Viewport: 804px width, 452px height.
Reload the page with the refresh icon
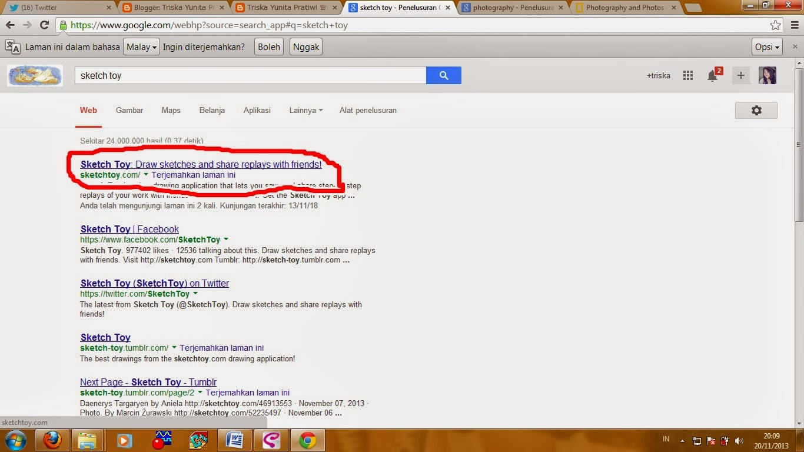pyautogui.click(x=44, y=25)
